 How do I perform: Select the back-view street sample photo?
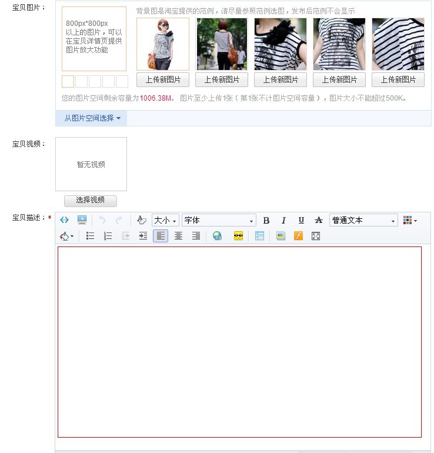(222, 44)
